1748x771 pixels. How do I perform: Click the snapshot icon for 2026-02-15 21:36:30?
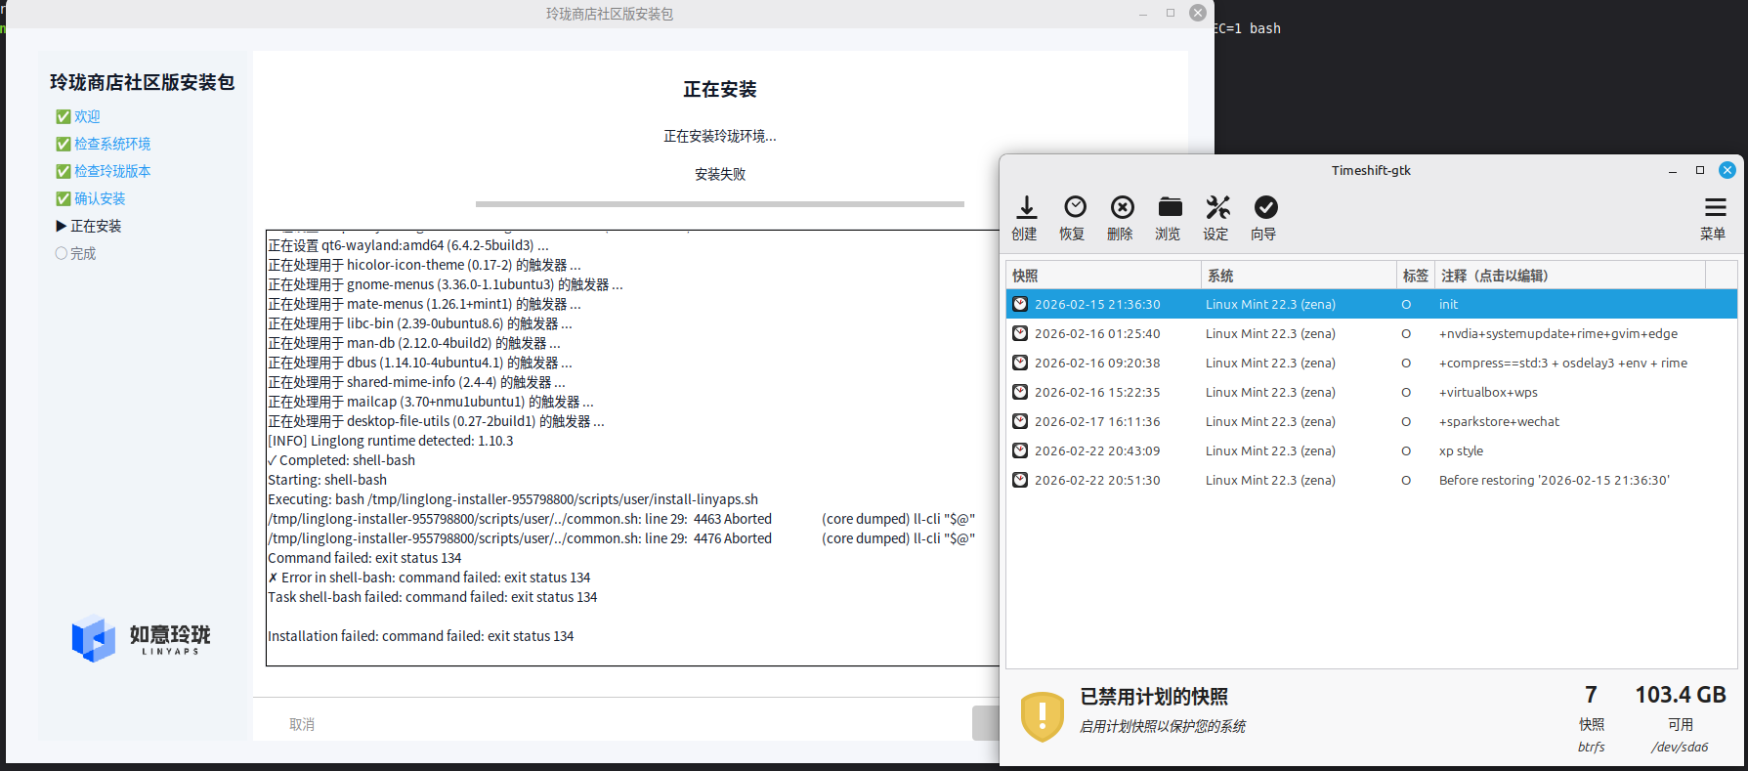[1020, 304]
